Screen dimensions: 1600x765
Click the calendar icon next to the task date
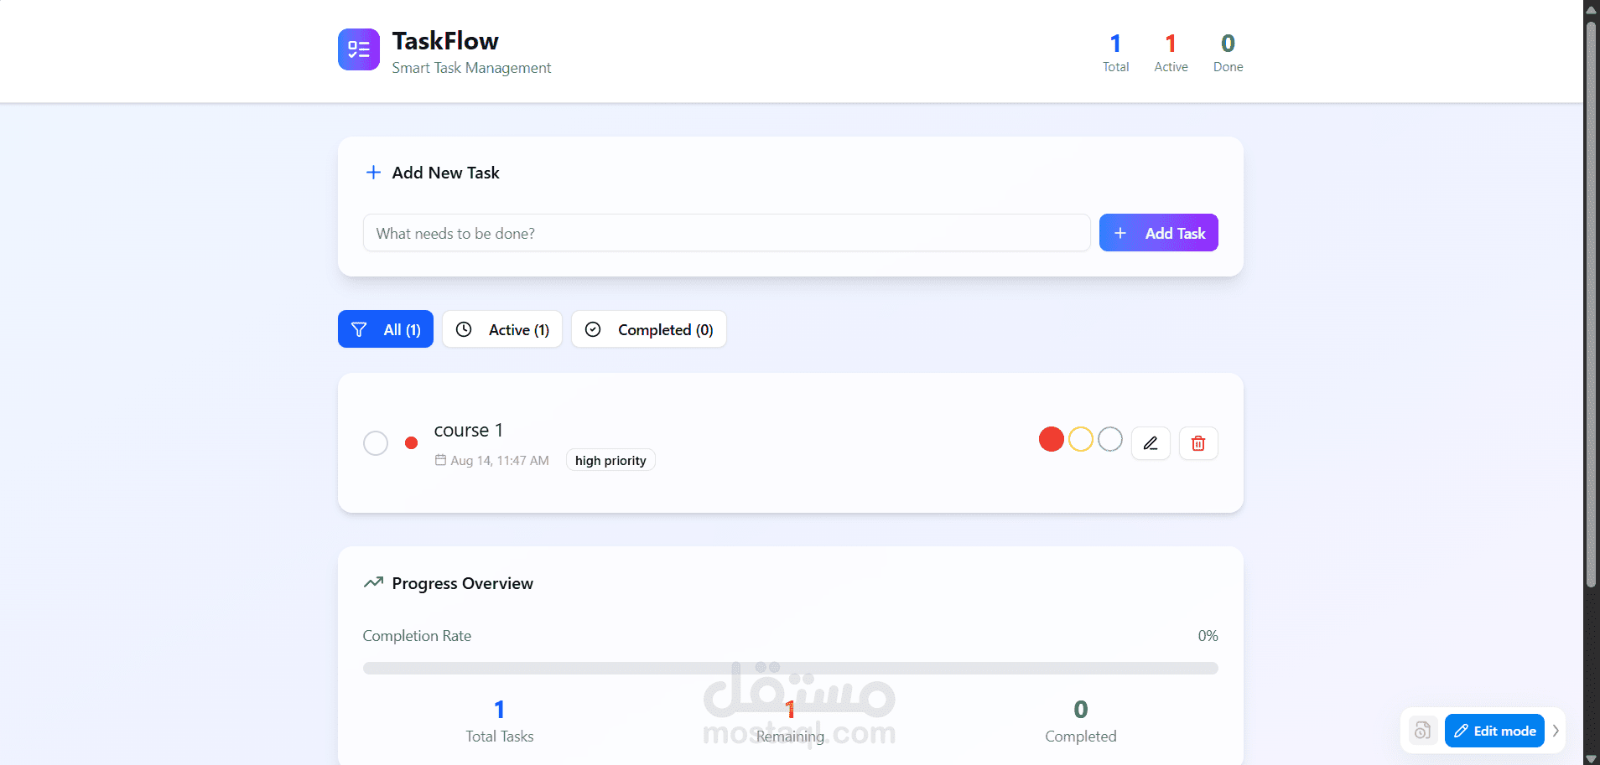[442, 459]
